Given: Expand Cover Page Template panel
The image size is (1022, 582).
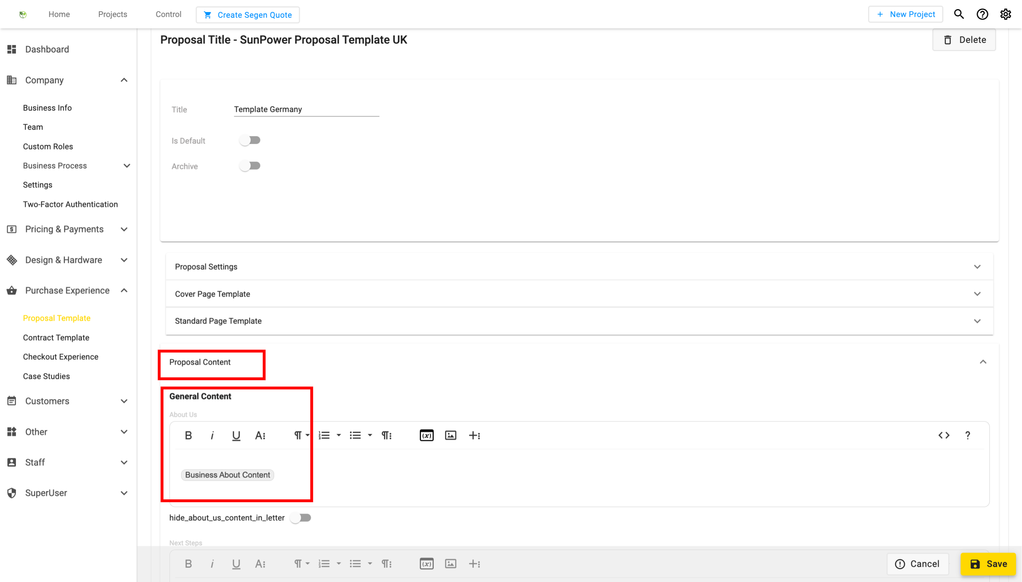Looking at the screenshot, I should coord(579,294).
